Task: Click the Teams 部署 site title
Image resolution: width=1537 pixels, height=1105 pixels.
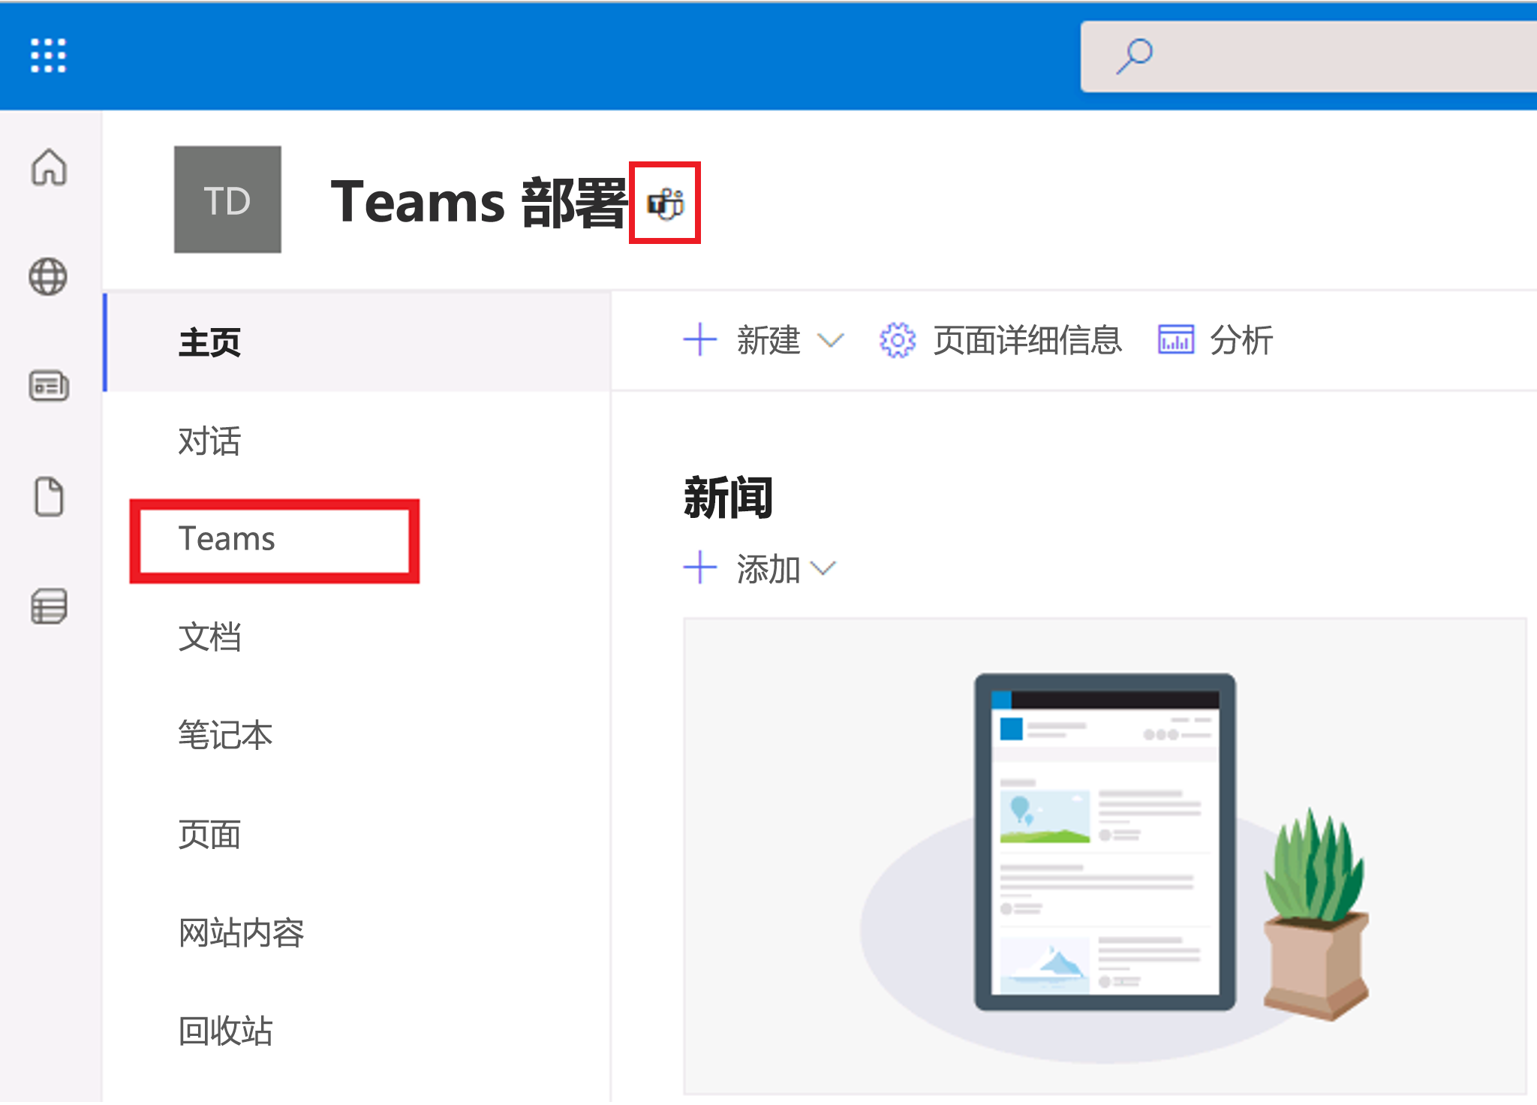Action: click(x=478, y=203)
